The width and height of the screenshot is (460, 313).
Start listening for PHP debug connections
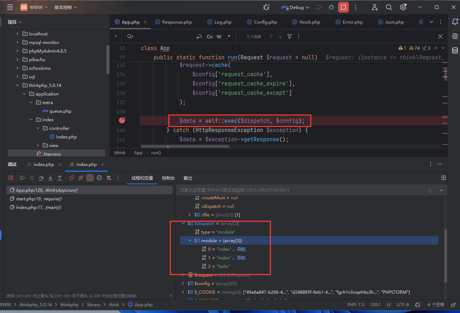tap(266, 7)
